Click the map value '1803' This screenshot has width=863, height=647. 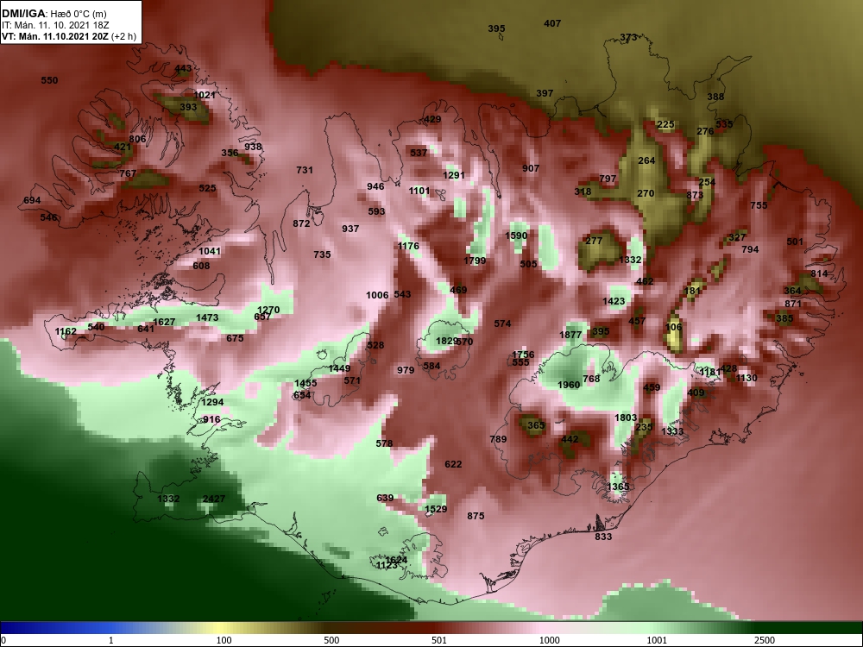coord(626,418)
